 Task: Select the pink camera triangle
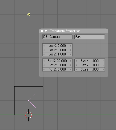click(x=34, y=101)
